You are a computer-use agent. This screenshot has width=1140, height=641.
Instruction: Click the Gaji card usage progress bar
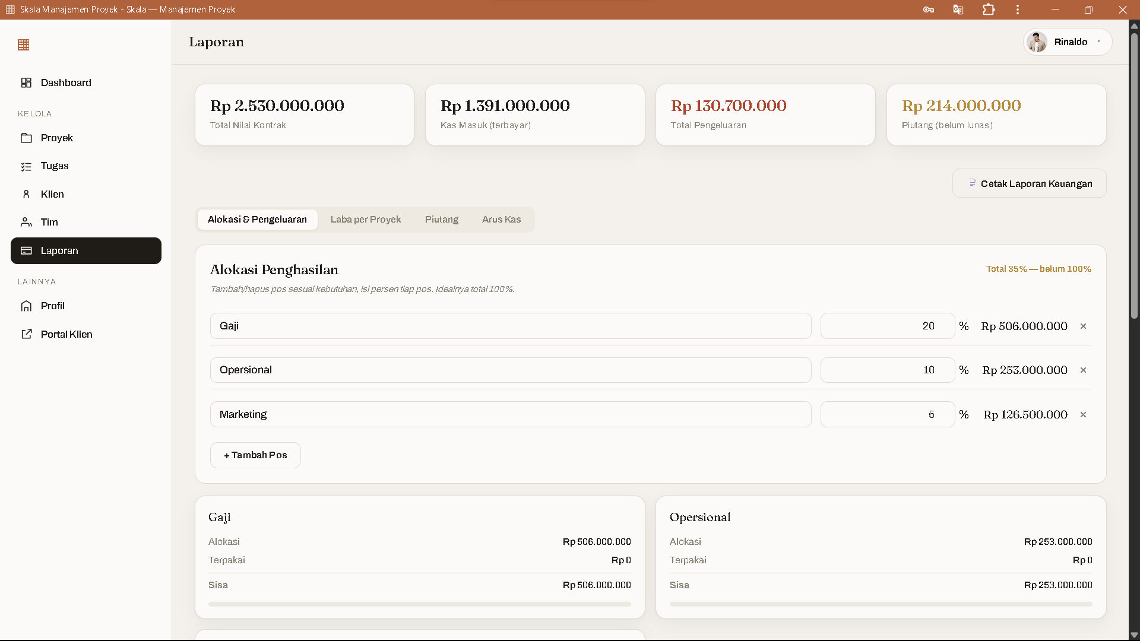[420, 604]
